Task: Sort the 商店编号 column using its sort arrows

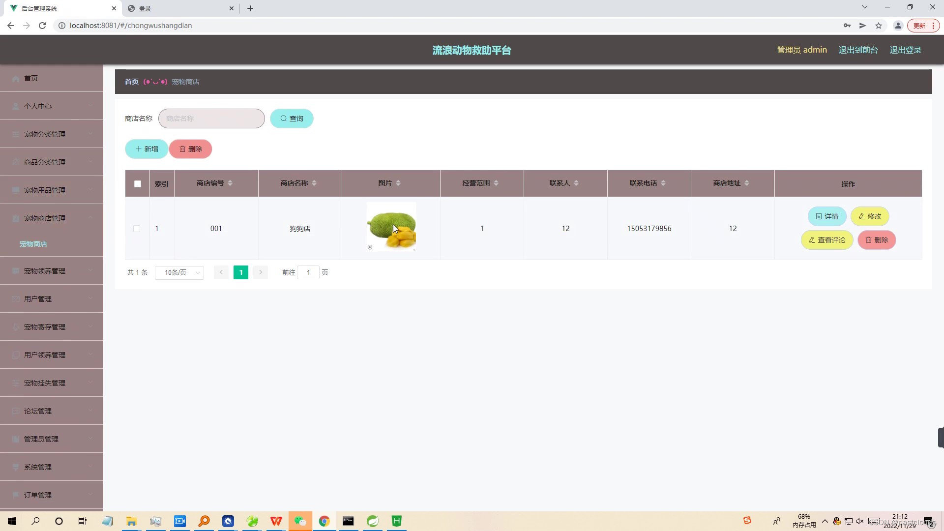Action: (x=230, y=183)
